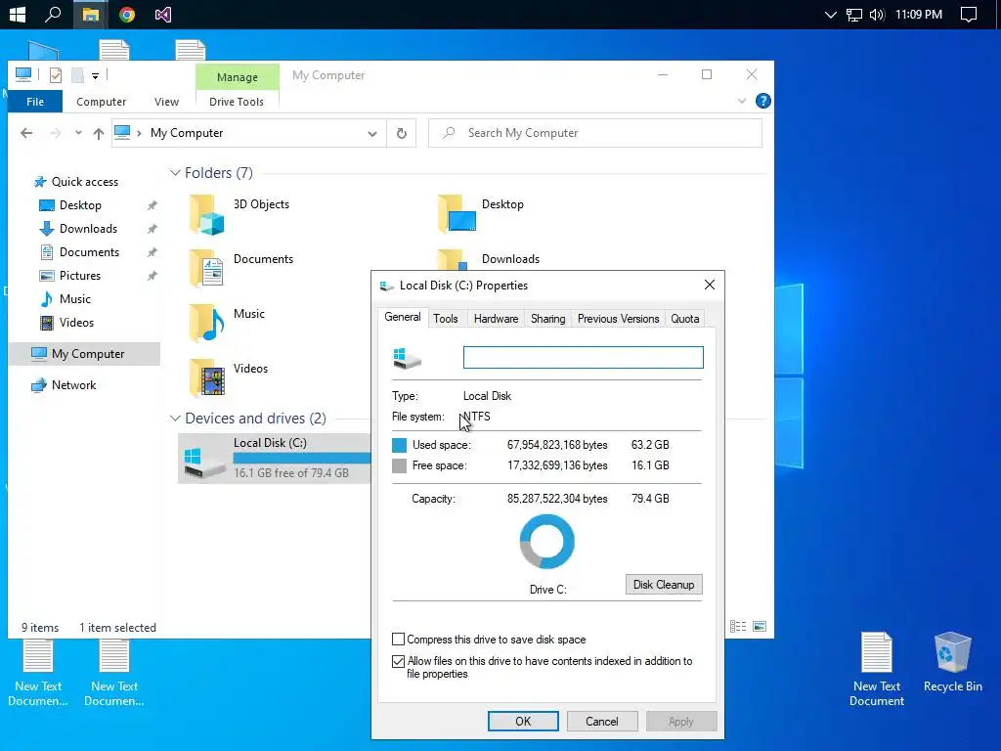Image resolution: width=1001 pixels, height=751 pixels.
Task: Click the volume speaker tray icon
Action: pos(877,14)
